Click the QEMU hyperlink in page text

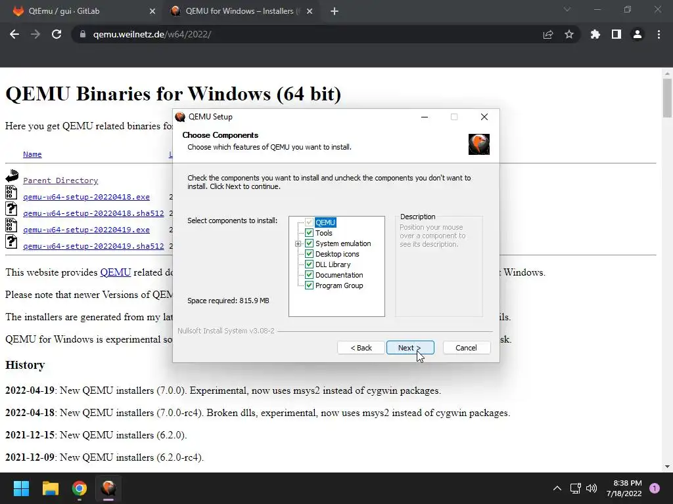pos(116,272)
